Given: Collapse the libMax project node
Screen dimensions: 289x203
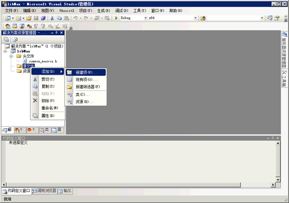Looking at the screenshot, I should (x=5, y=51).
